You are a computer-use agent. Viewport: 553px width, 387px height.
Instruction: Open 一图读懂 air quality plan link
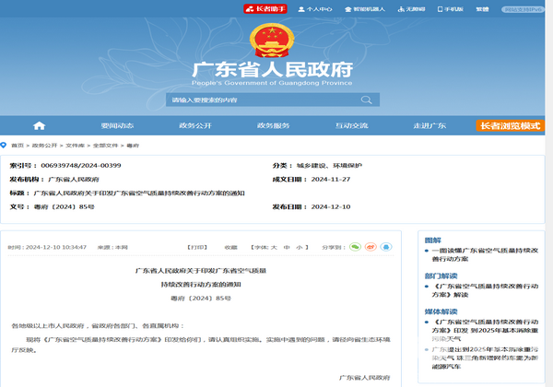tap(477, 256)
